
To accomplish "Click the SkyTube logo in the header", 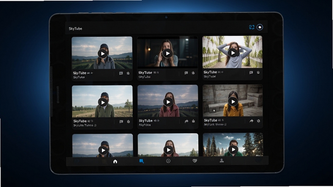I will click(75, 29).
